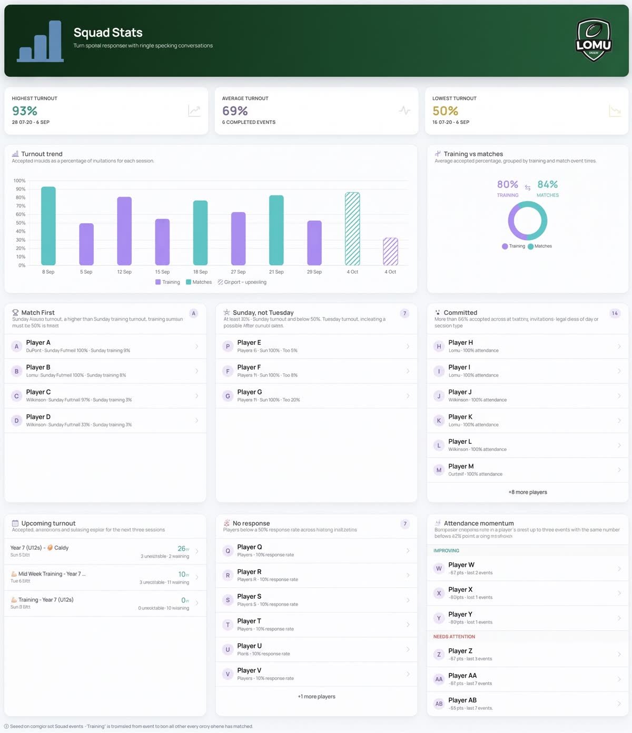Click the Player P avatar on Player E row

(x=228, y=346)
